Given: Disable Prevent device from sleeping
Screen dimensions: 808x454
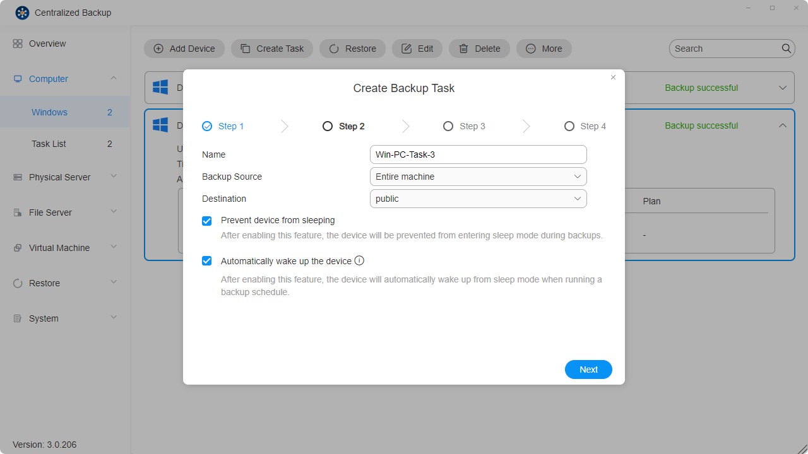Looking at the screenshot, I should (x=206, y=221).
